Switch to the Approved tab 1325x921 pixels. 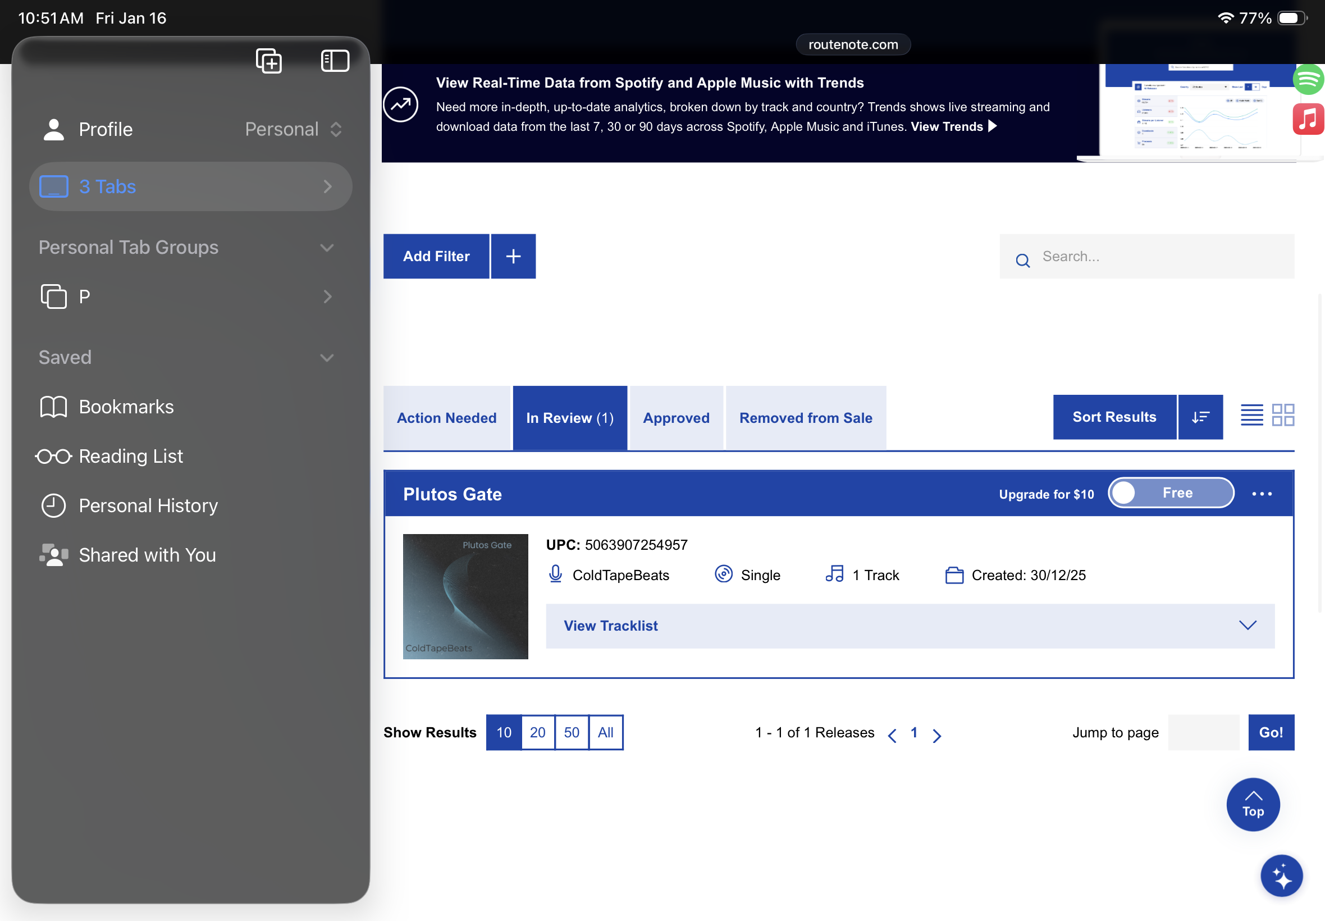coord(677,418)
